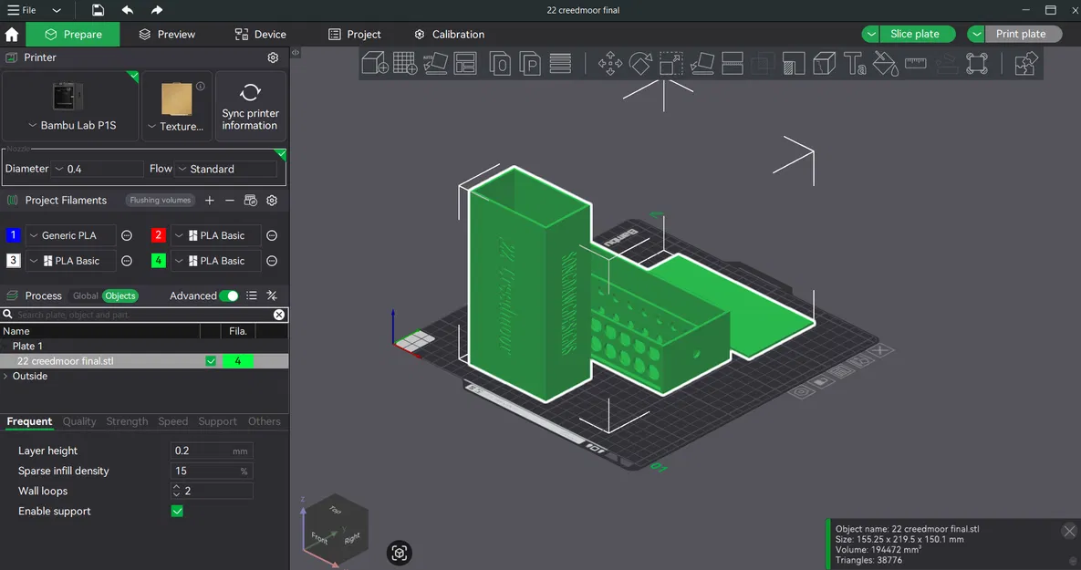Viewport: 1081px width, 570px height.
Task: Click Sync printer information
Action: pos(251,103)
